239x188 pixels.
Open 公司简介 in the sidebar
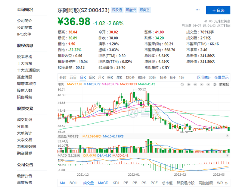coord(25,21)
